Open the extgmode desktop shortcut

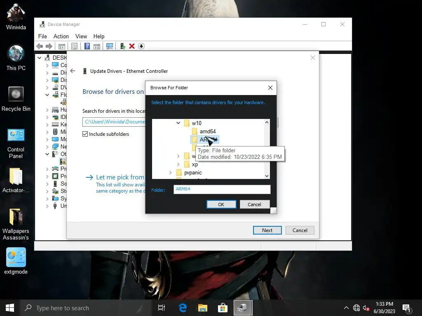pos(16,261)
